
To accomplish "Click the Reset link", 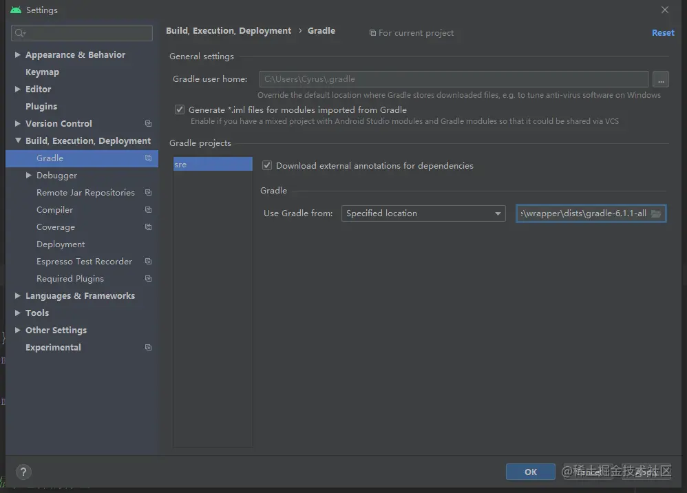I will click(663, 33).
